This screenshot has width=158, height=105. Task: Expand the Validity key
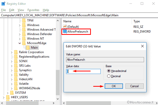[x=12, y=75]
